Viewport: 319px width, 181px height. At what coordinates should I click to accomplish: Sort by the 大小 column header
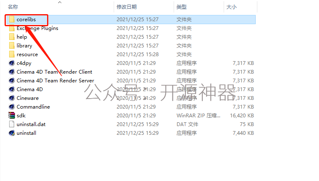(x=232, y=7)
